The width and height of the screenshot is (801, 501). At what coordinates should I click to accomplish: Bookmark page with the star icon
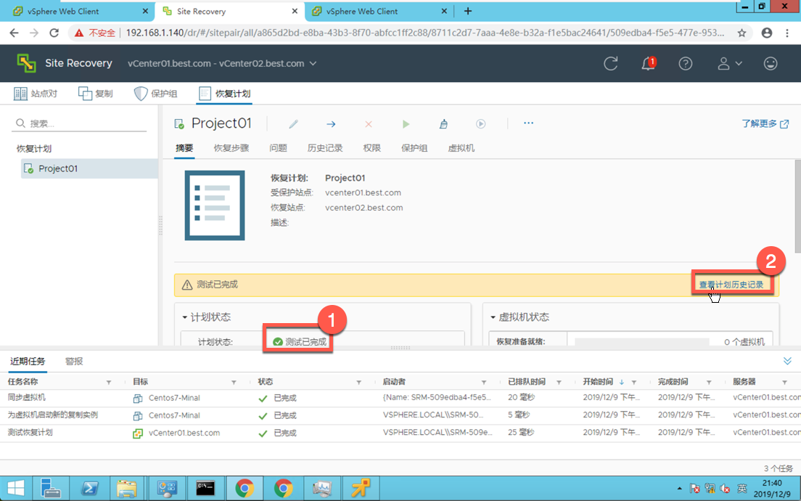742,33
